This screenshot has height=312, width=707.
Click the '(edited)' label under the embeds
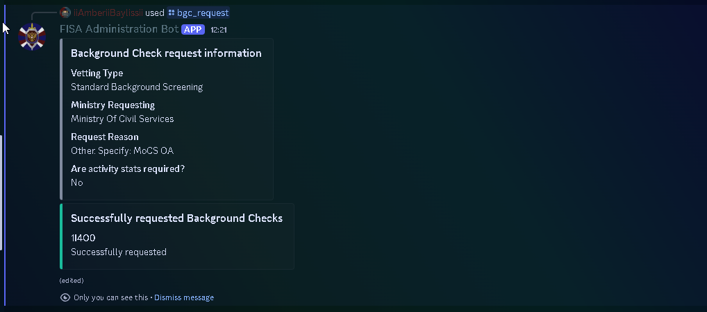tap(72, 281)
